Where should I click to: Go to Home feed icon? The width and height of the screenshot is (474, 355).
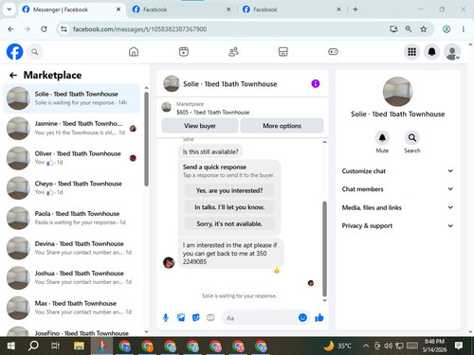[x=134, y=52]
